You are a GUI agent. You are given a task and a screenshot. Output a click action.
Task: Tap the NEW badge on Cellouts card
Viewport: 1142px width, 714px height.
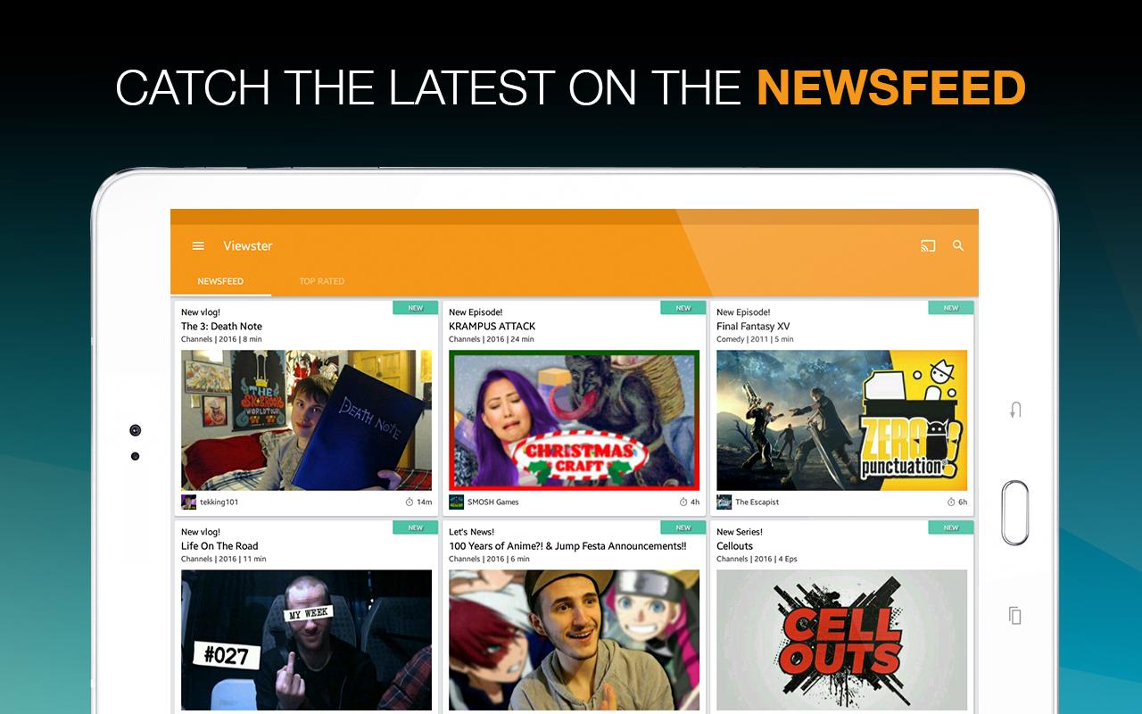(951, 527)
